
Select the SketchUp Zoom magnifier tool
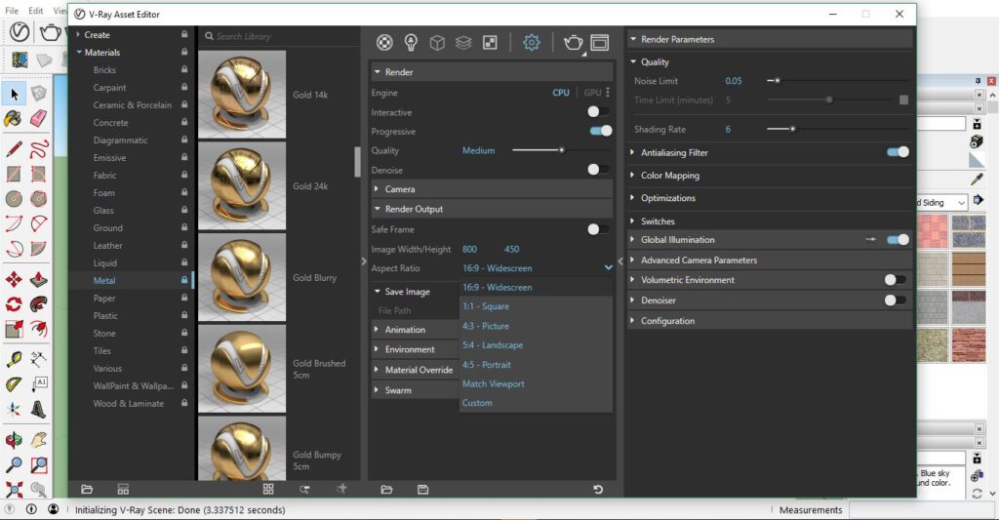[x=14, y=465]
